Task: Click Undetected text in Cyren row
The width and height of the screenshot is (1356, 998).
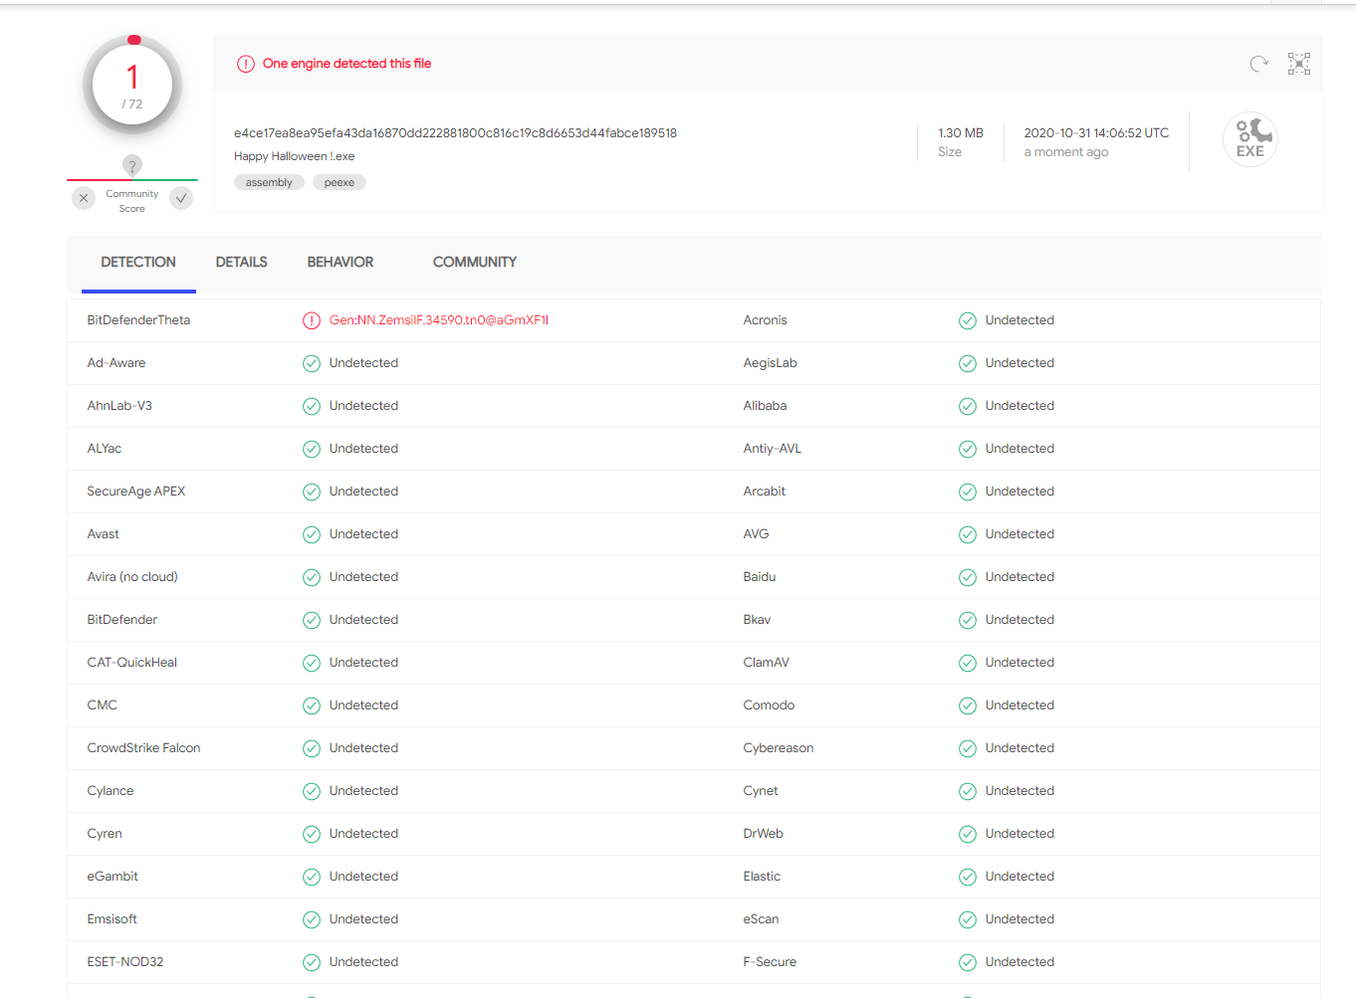Action: coord(363,834)
